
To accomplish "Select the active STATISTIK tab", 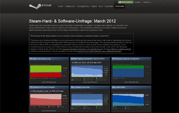I will pyautogui.click(x=119, y=6).
